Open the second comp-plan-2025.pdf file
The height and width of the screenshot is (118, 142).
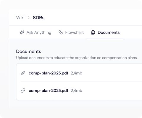49,91
